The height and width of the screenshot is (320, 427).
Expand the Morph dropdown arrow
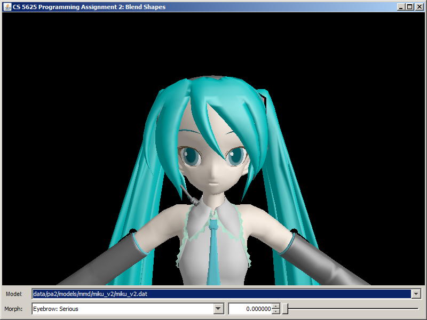pos(218,308)
